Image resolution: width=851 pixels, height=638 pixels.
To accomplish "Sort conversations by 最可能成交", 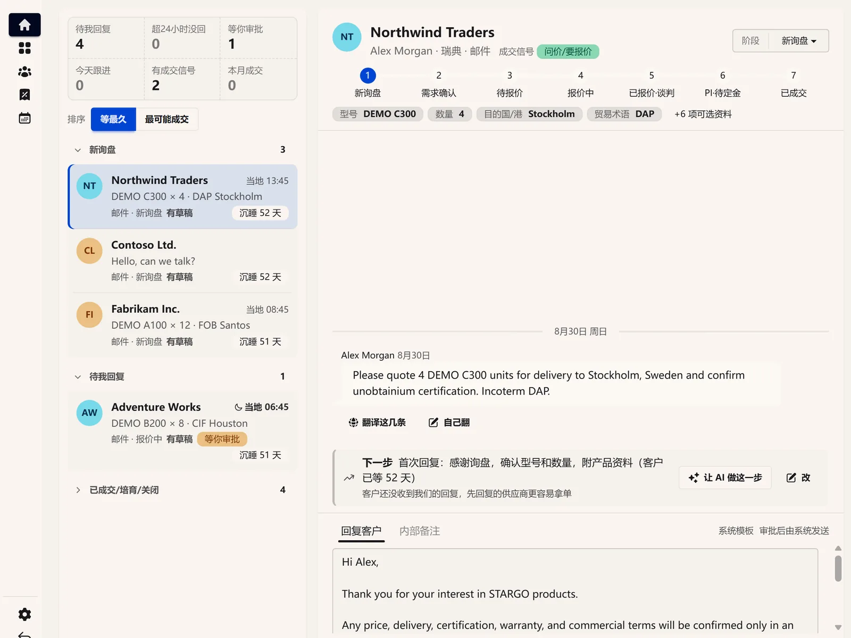I will [x=167, y=119].
